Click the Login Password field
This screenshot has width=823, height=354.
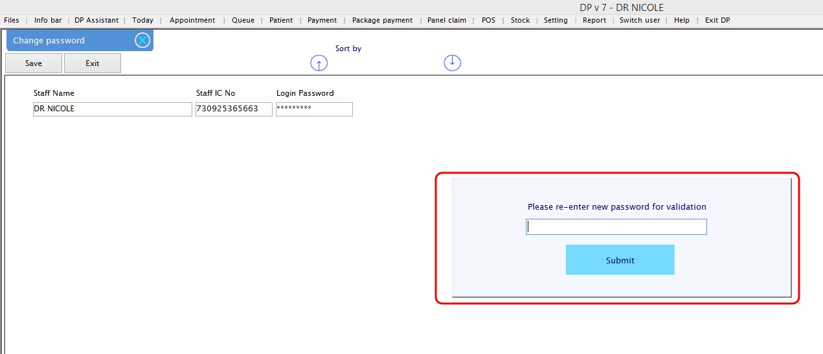click(x=314, y=109)
